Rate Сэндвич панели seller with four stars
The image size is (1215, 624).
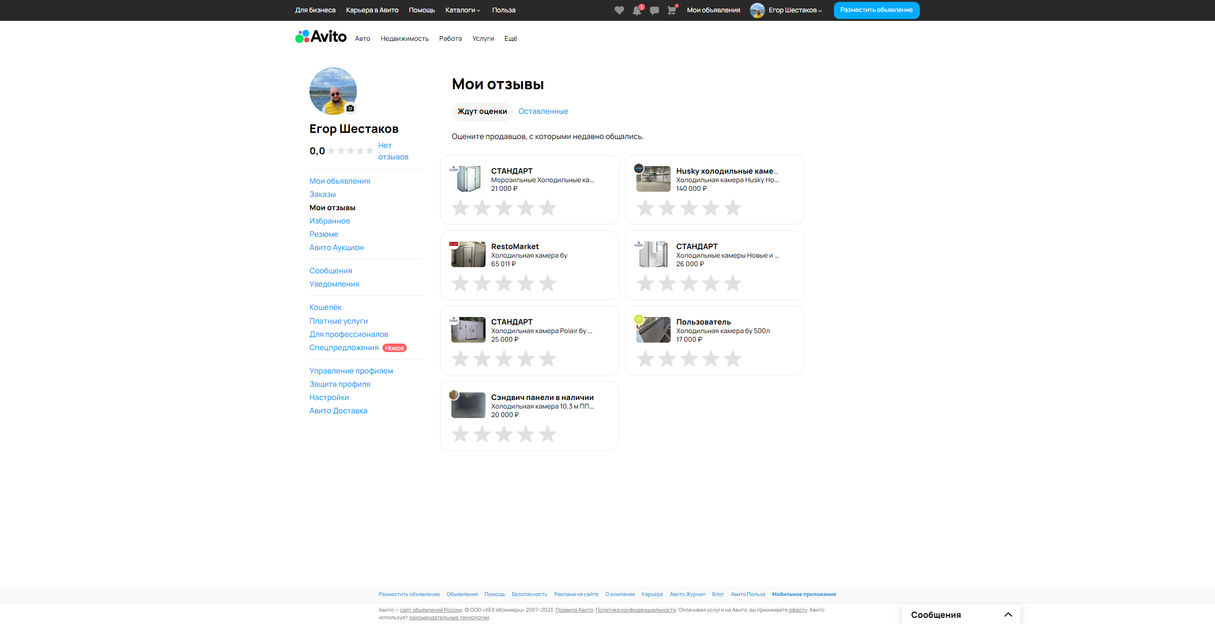(x=526, y=434)
